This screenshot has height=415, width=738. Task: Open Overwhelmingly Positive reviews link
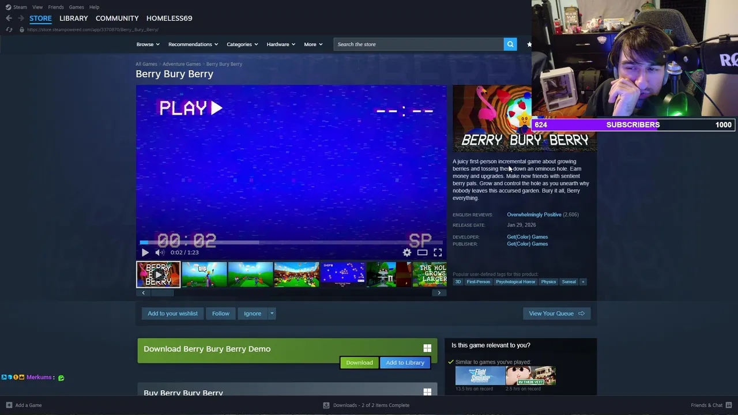pyautogui.click(x=534, y=214)
